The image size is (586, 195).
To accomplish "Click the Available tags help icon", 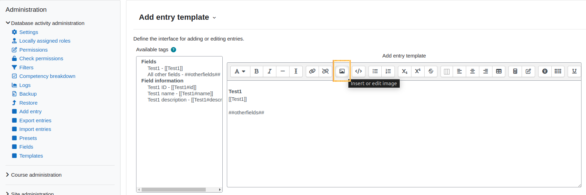I will (x=174, y=50).
